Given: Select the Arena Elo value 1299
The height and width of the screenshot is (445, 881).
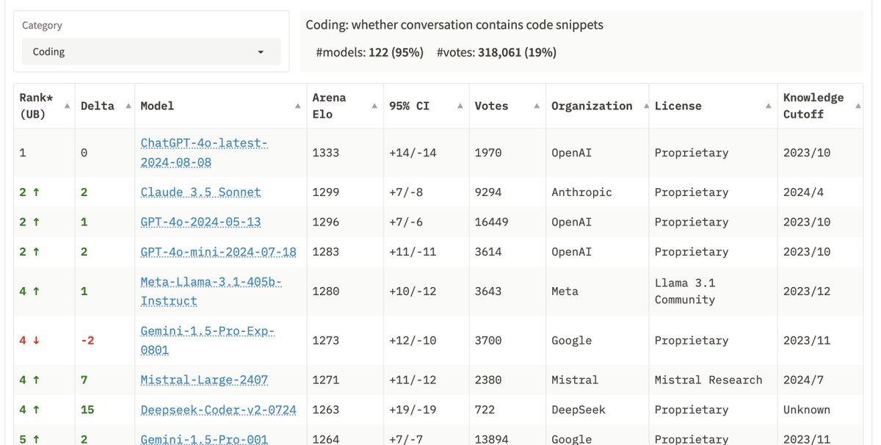Looking at the screenshot, I should [326, 192].
